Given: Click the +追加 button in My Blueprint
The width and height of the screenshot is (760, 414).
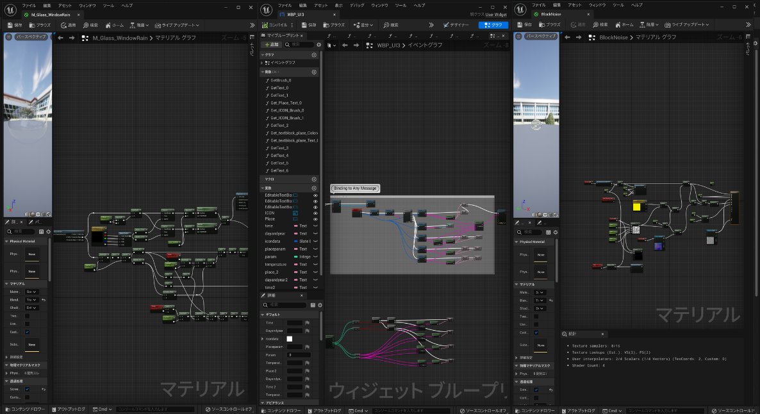Looking at the screenshot, I should coord(272,45).
